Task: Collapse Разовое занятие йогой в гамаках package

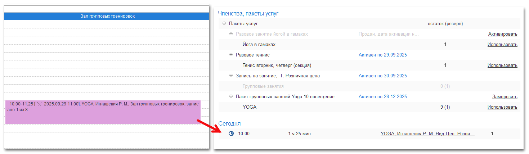Action: click(231, 34)
